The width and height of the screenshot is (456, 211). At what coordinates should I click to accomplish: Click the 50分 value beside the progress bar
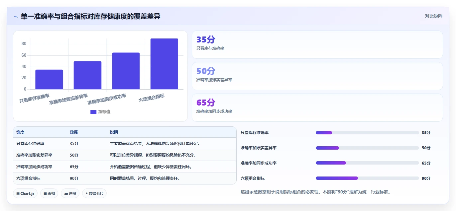click(x=426, y=148)
